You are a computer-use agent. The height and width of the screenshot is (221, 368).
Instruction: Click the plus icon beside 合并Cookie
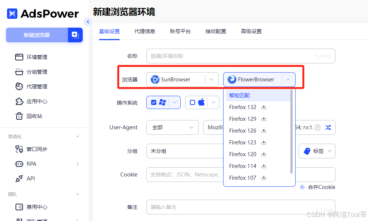(x=302, y=187)
